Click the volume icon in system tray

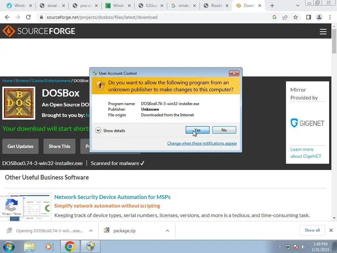pyautogui.click(x=304, y=247)
